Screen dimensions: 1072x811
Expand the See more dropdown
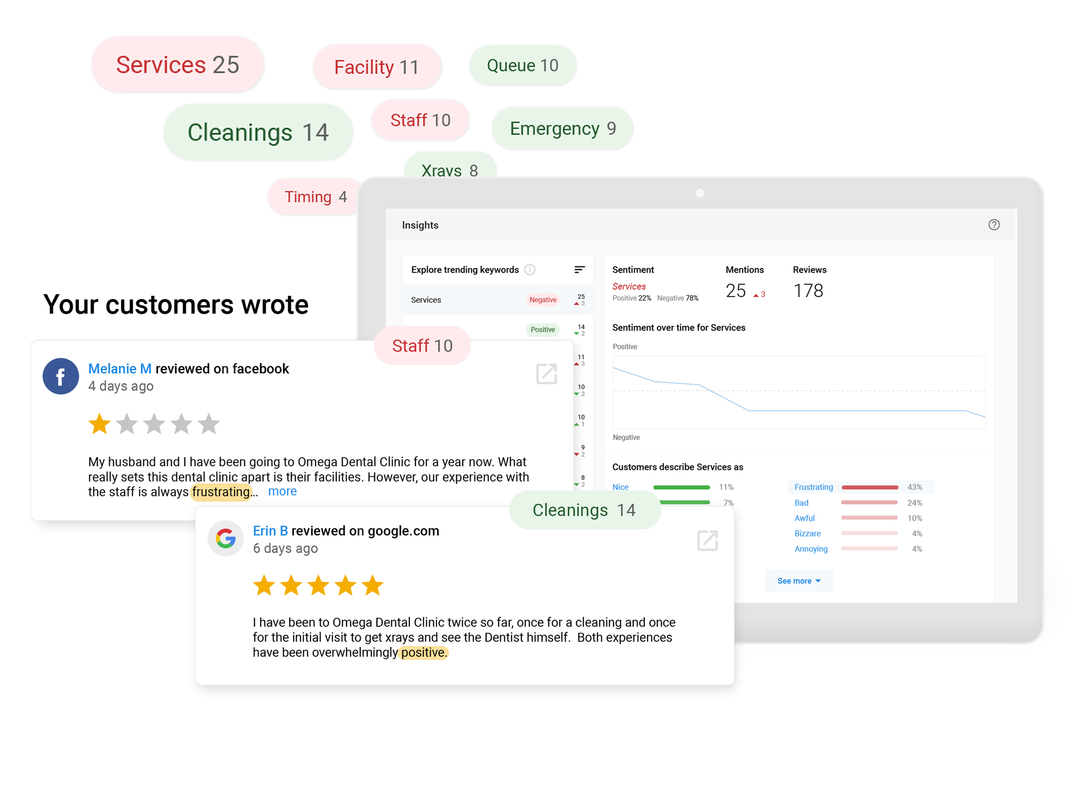coord(798,580)
